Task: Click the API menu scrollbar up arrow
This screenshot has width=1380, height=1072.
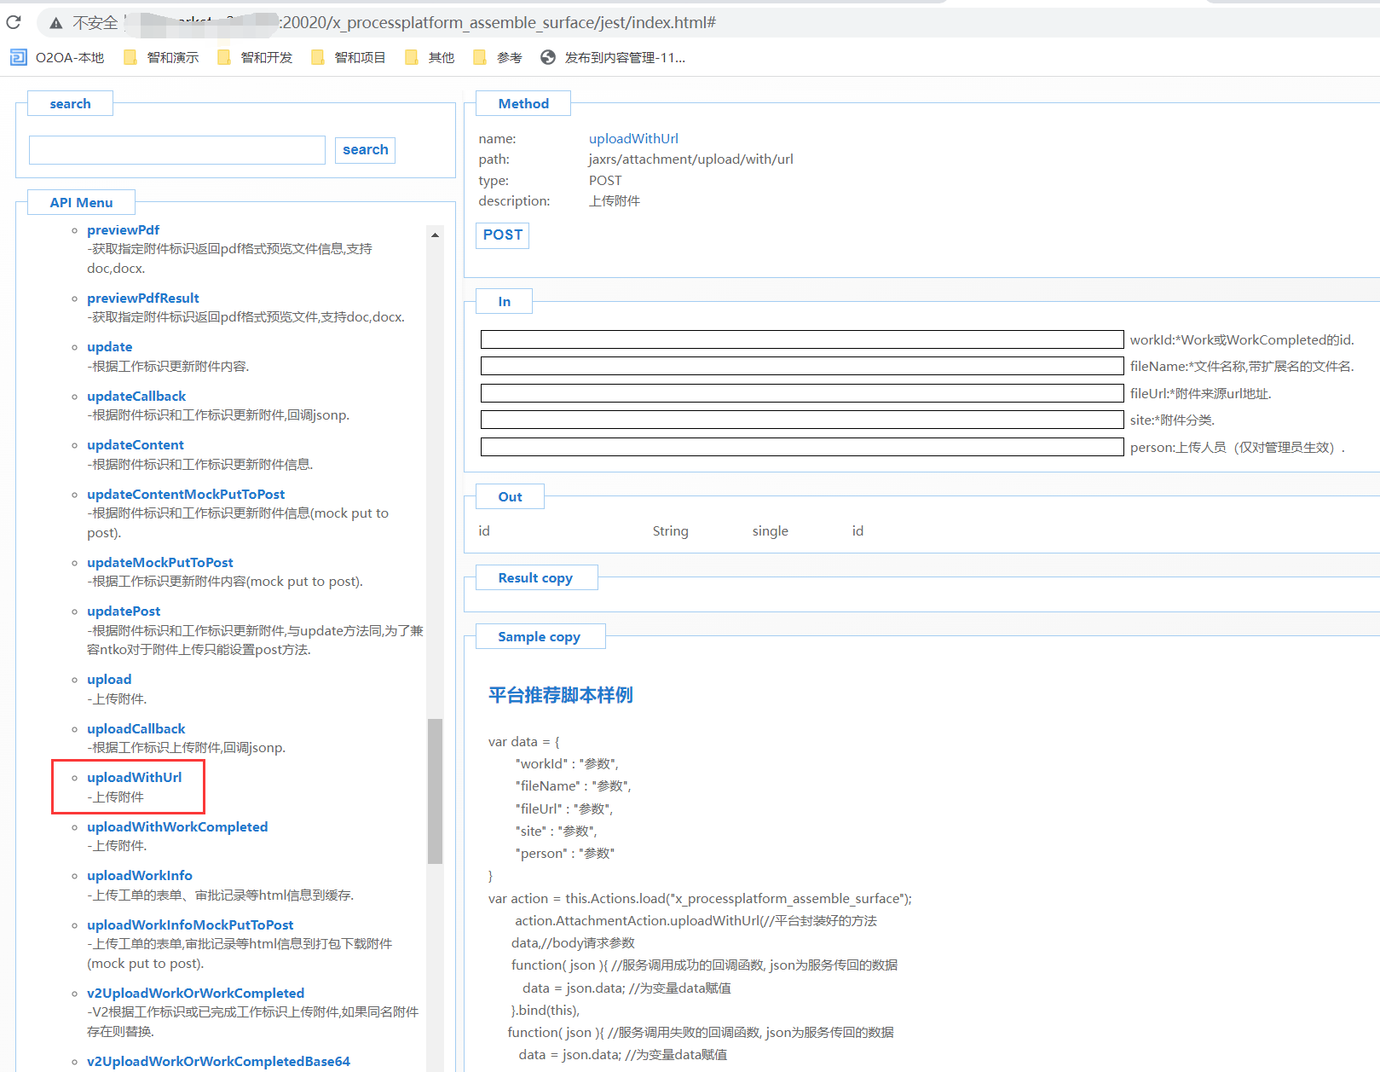Action: [435, 235]
